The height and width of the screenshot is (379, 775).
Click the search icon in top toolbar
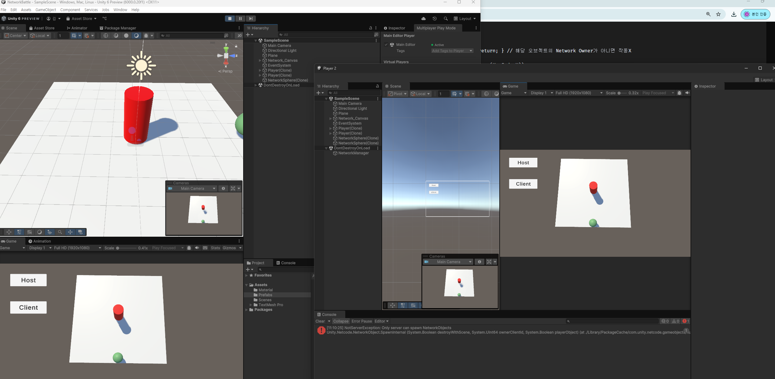pyautogui.click(x=446, y=19)
